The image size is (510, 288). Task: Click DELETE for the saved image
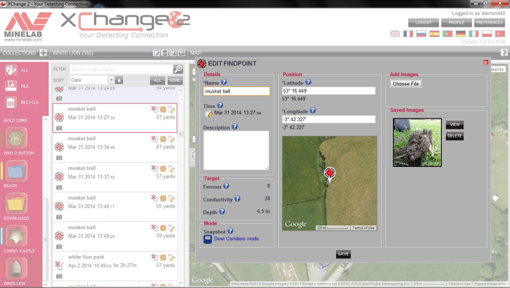(455, 136)
